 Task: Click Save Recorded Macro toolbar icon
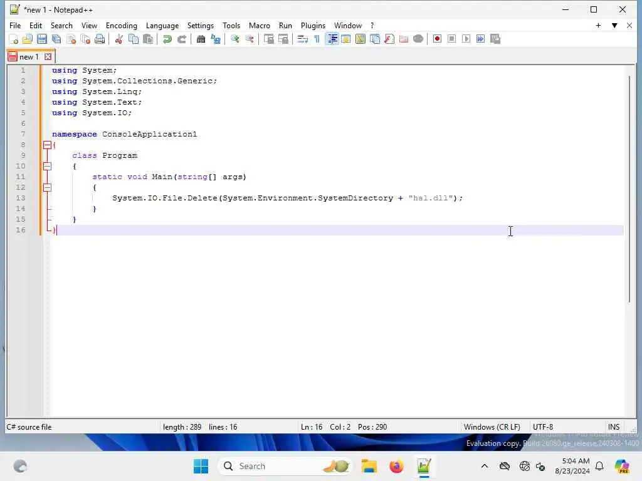(495, 39)
